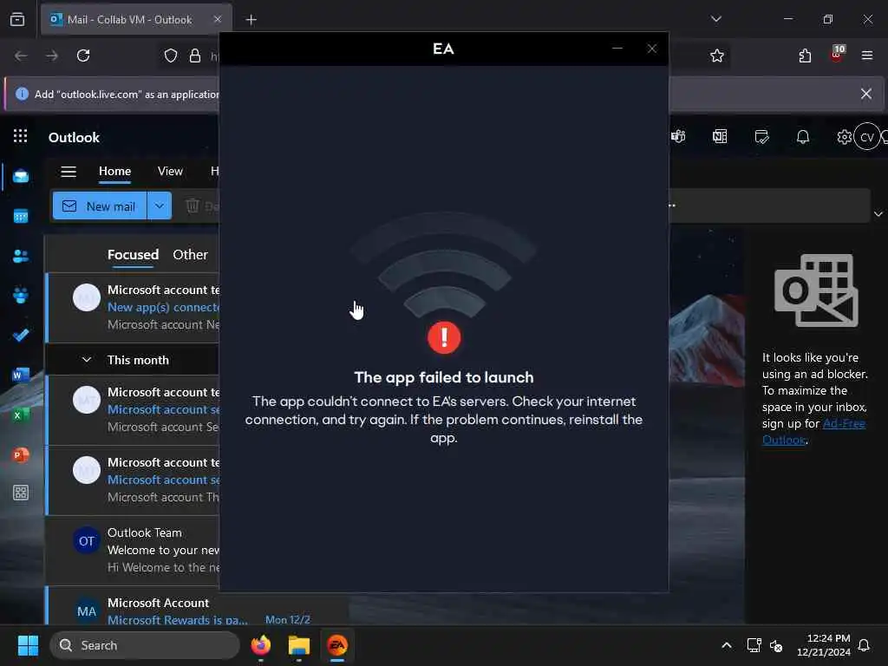The image size is (888, 666).
Task: Open My Day icon in Outlook header
Action: (761, 136)
